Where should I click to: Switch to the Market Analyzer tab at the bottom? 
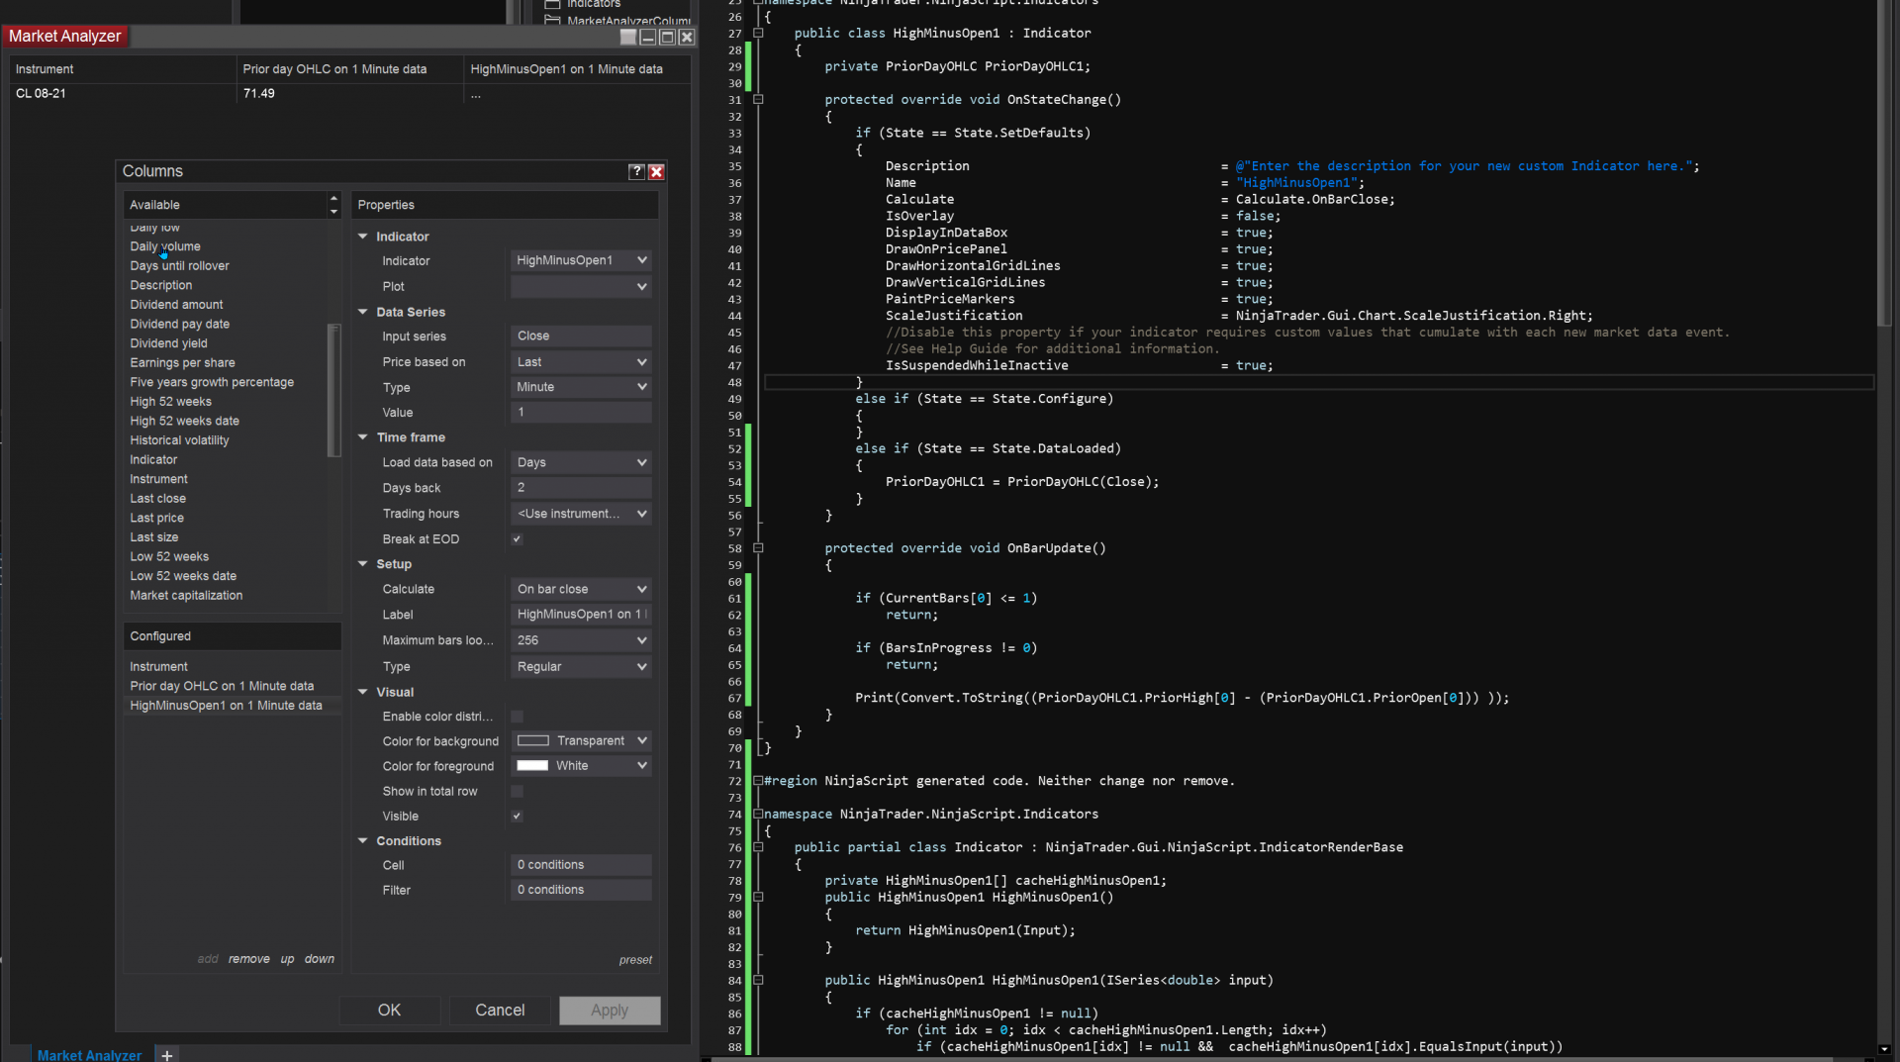pyautogui.click(x=89, y=1054)
